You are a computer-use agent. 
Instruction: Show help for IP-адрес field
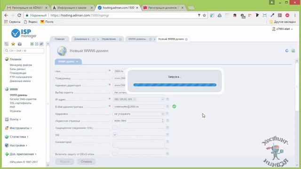tap(167, 99)
